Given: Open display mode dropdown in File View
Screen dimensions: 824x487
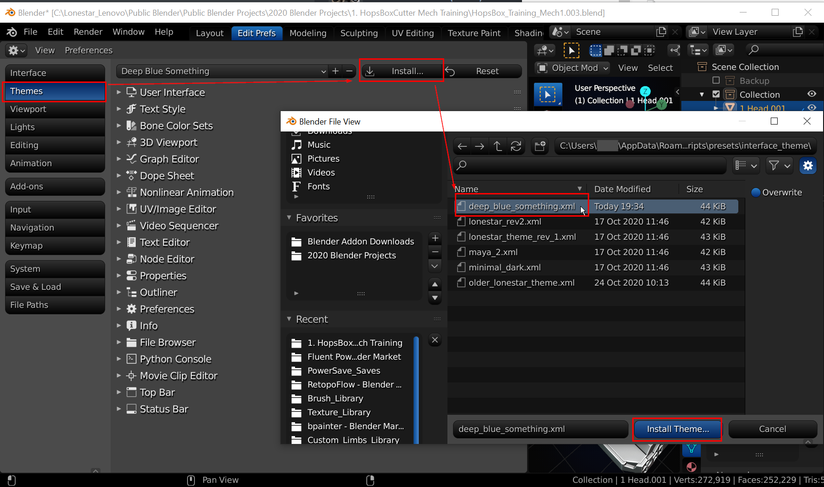Looking at the screenshot, I should pyautogui.click(x=746, y=165).
